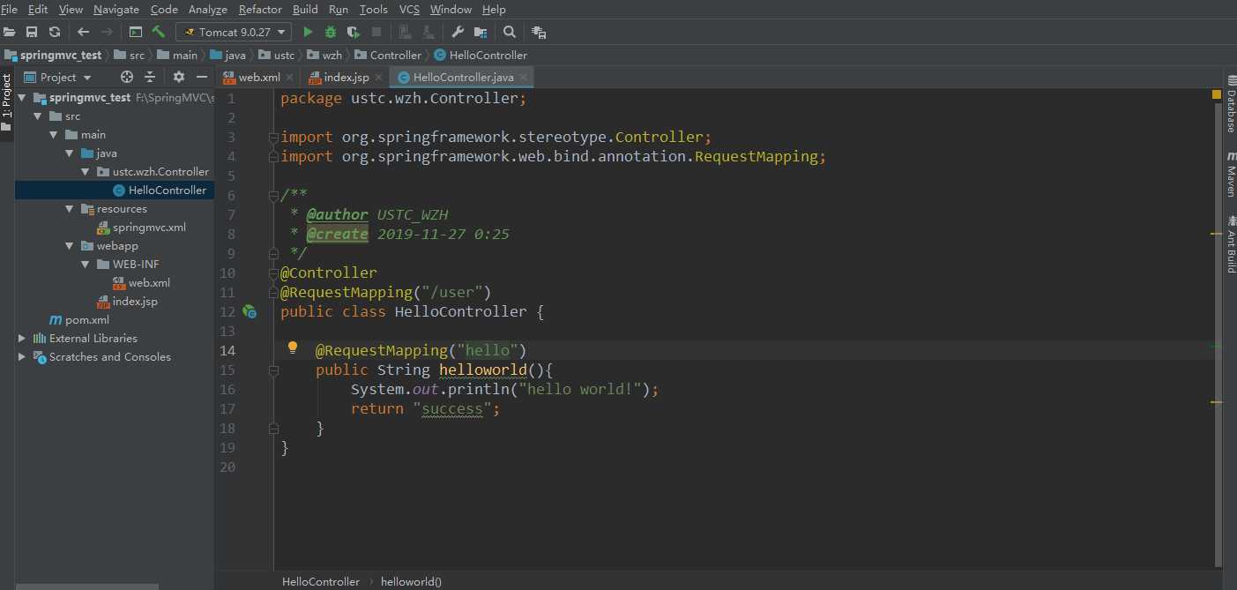Screen dimensions: 1237x590
Task: Run Tomcat with the green play icon
Action: (x=308, y=32)
